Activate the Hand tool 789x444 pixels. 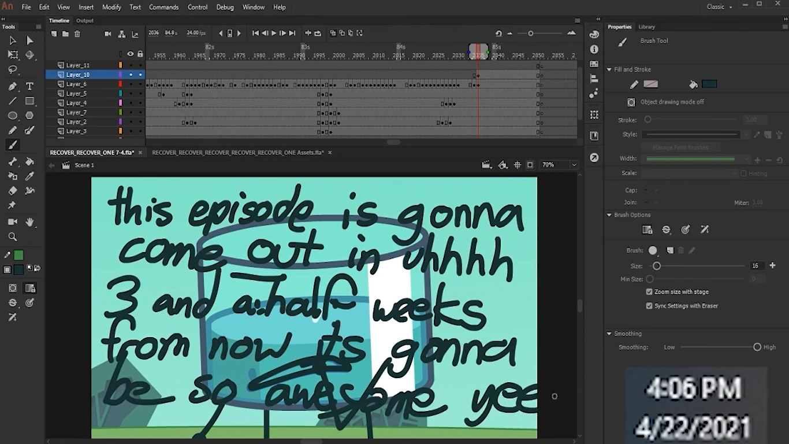click(x=30, y=222)
